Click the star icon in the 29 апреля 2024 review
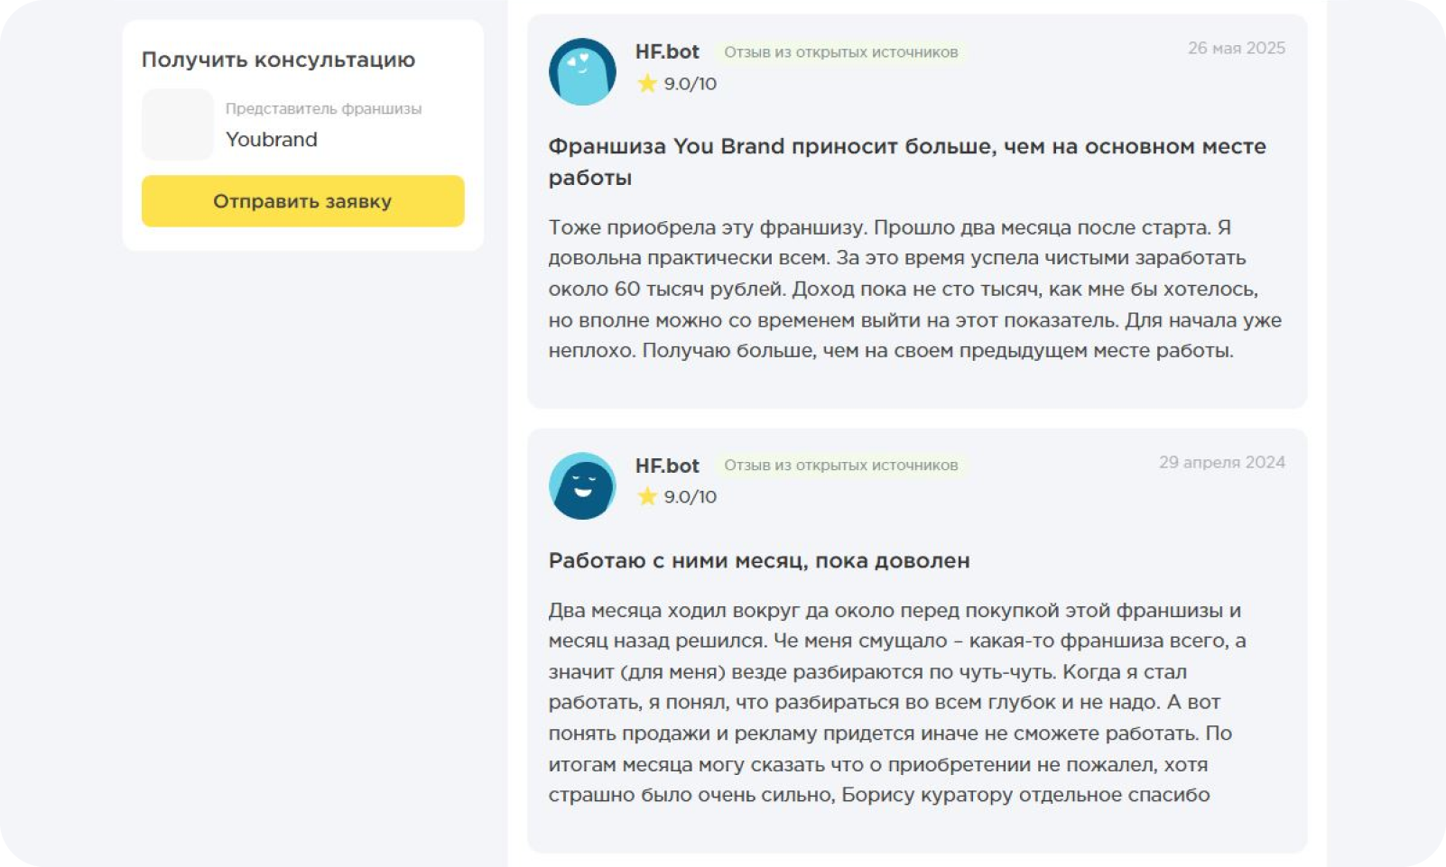 (x=647, y=496)
